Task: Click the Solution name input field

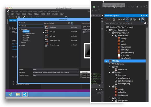Action: tap(56, 75)
